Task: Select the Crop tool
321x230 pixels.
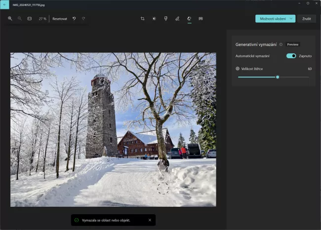Action: [142, 19]
